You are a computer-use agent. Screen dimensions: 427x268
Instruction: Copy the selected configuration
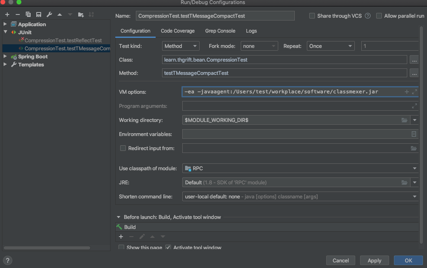pyautogui.click(x=28, y=14)
